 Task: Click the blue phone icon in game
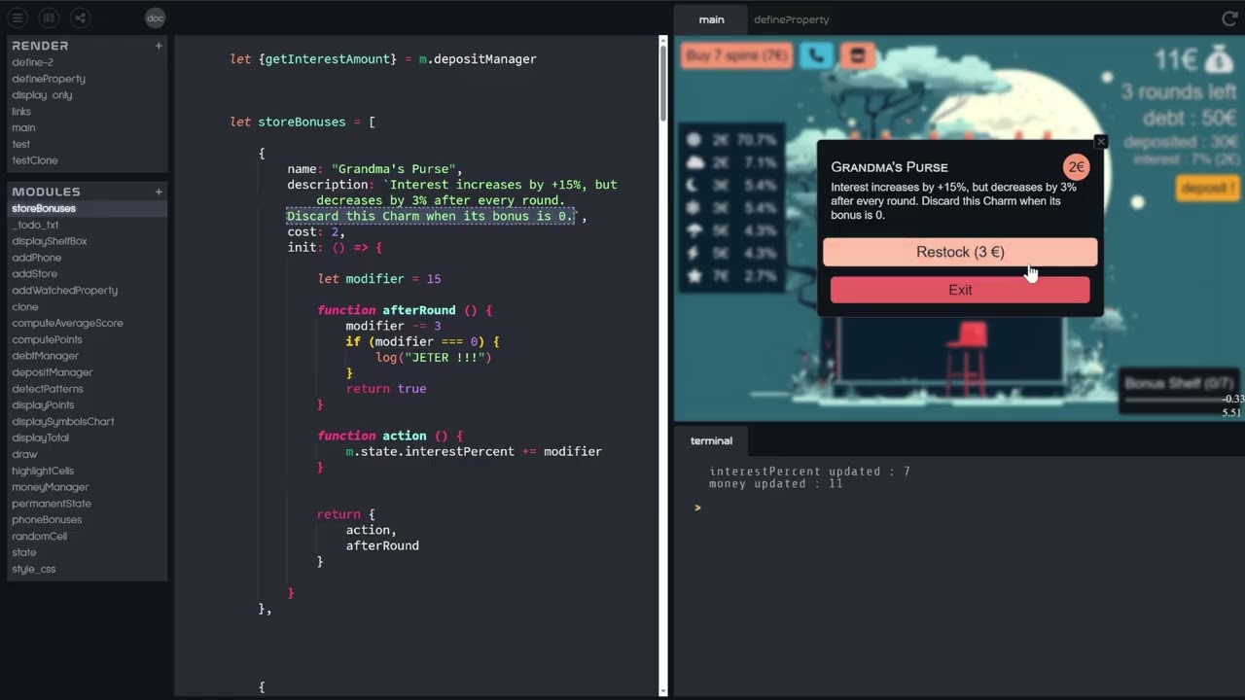click(x=816, y=56)
